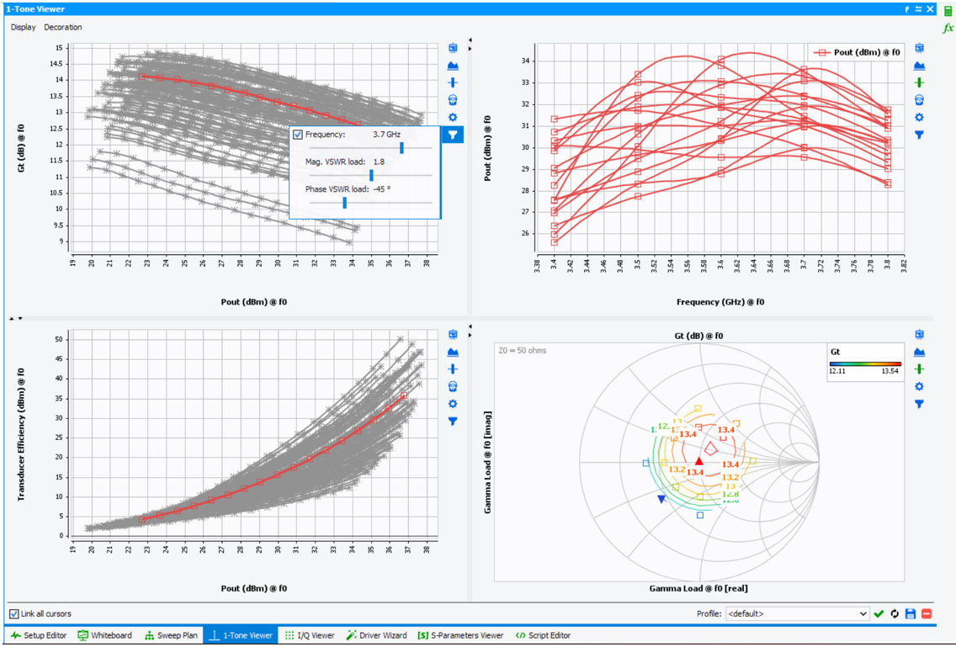Click the paint bucket icon beside Gt vs Pout plot
This screenshot has height=647, width=956.
pyautogui.click(x=453, y=100)
